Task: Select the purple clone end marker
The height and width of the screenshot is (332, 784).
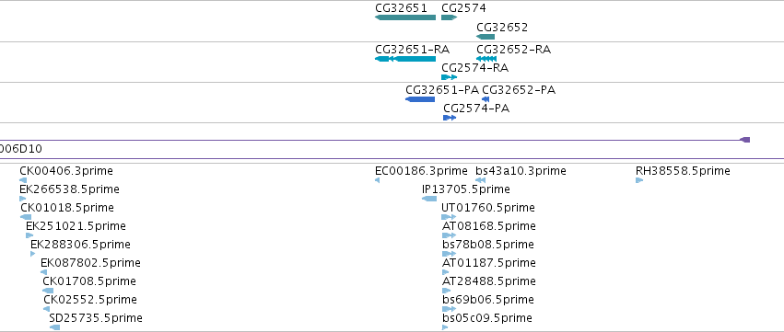Action: (x=745, y=140)
